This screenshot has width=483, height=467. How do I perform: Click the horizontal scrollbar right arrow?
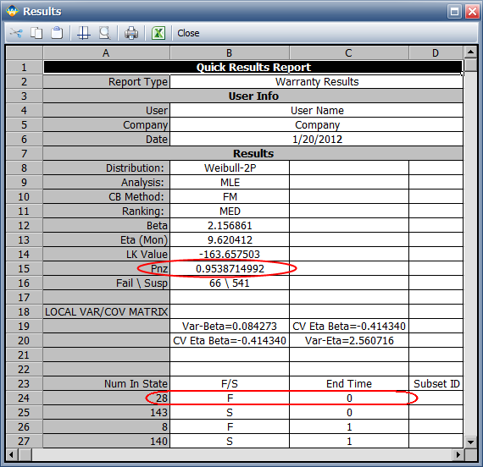click(458, 454)
